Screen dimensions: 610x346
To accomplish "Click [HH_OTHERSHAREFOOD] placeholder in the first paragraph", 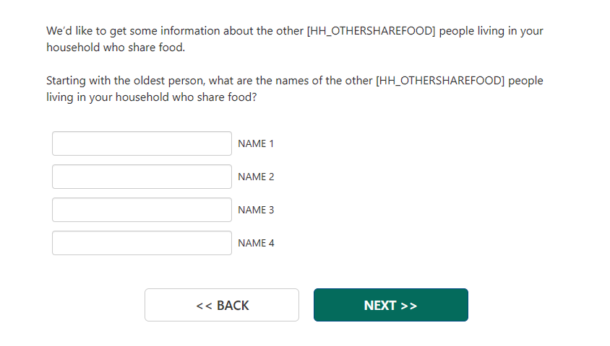I will click(x=371, y=32).
